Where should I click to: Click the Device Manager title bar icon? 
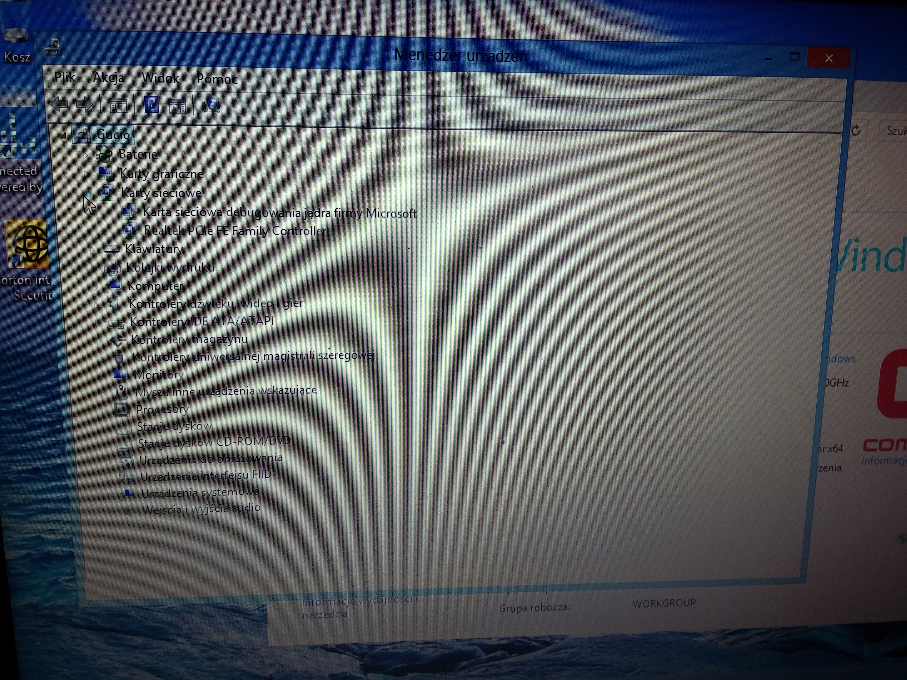click(53, 48)
